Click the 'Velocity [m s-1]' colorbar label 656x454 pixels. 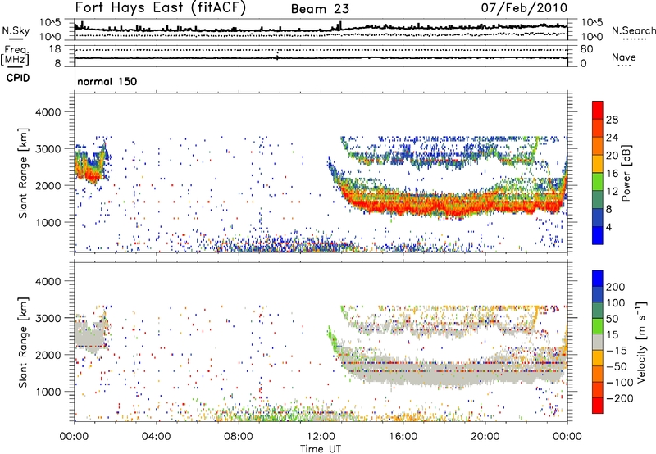coord(641,342)
